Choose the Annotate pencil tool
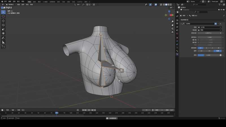 pyautogui.click(x=3, y=38)
